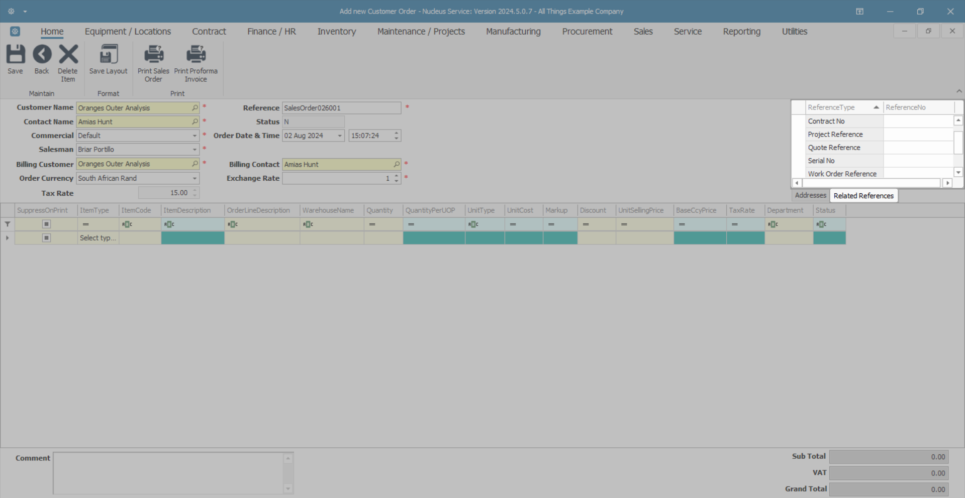The image size is (965, 498).
Task: Open UnitType filter operator icon
Action: (473, 224)
